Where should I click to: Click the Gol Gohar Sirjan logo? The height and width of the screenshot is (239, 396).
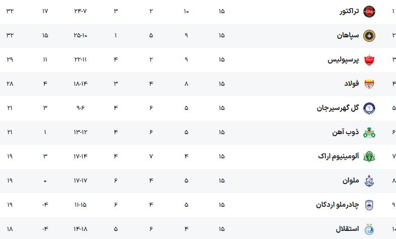(369, 108)
